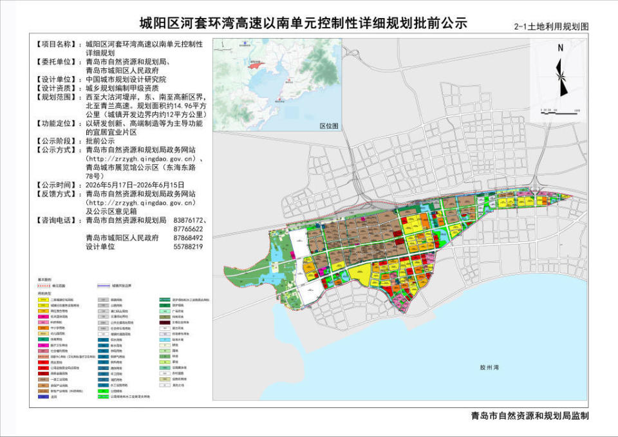Click the 【咨询电话】 field label

pos(55,220)
